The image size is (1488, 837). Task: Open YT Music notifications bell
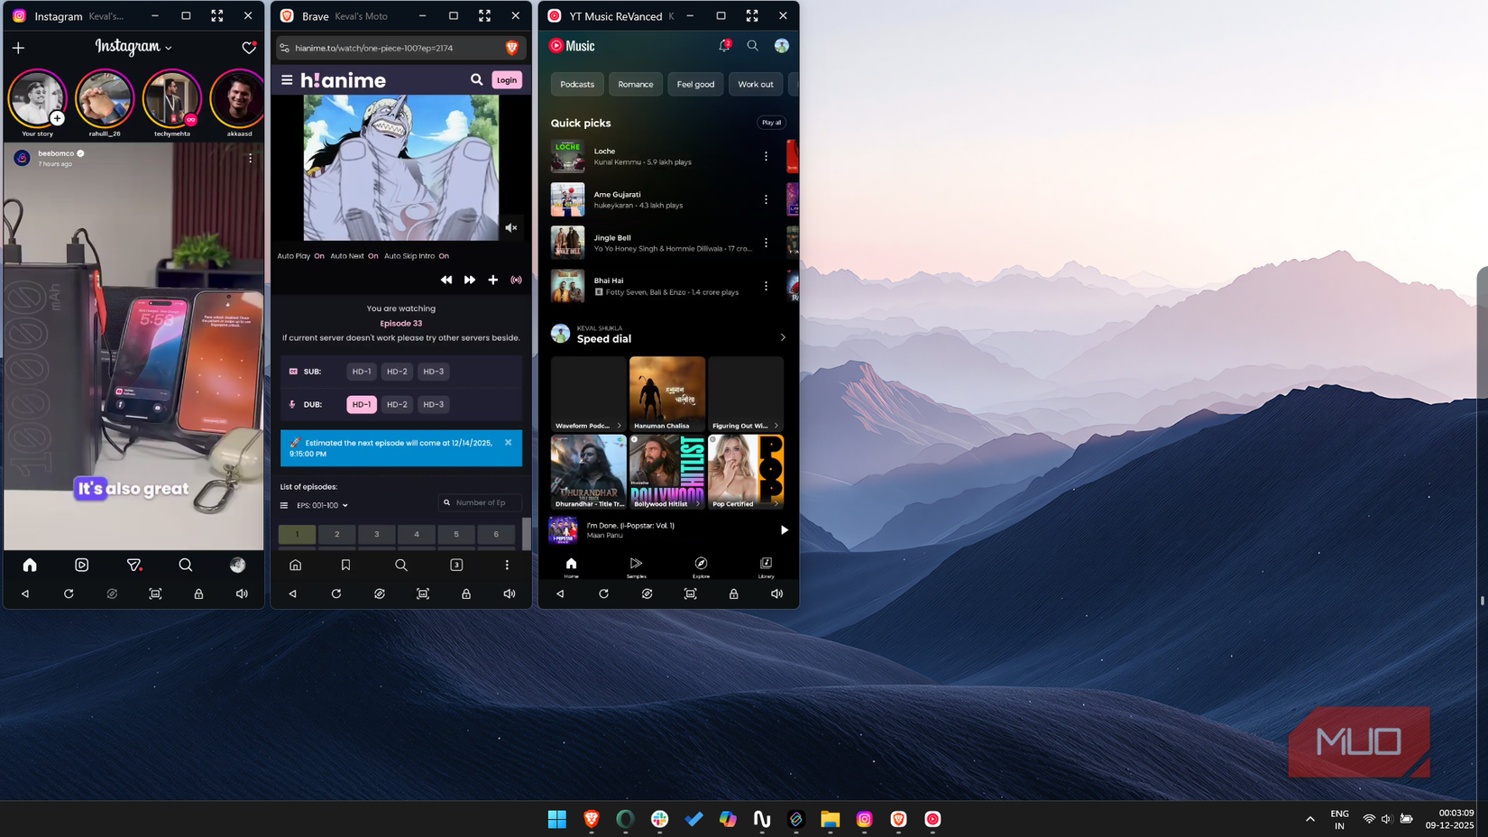point(724,45)
